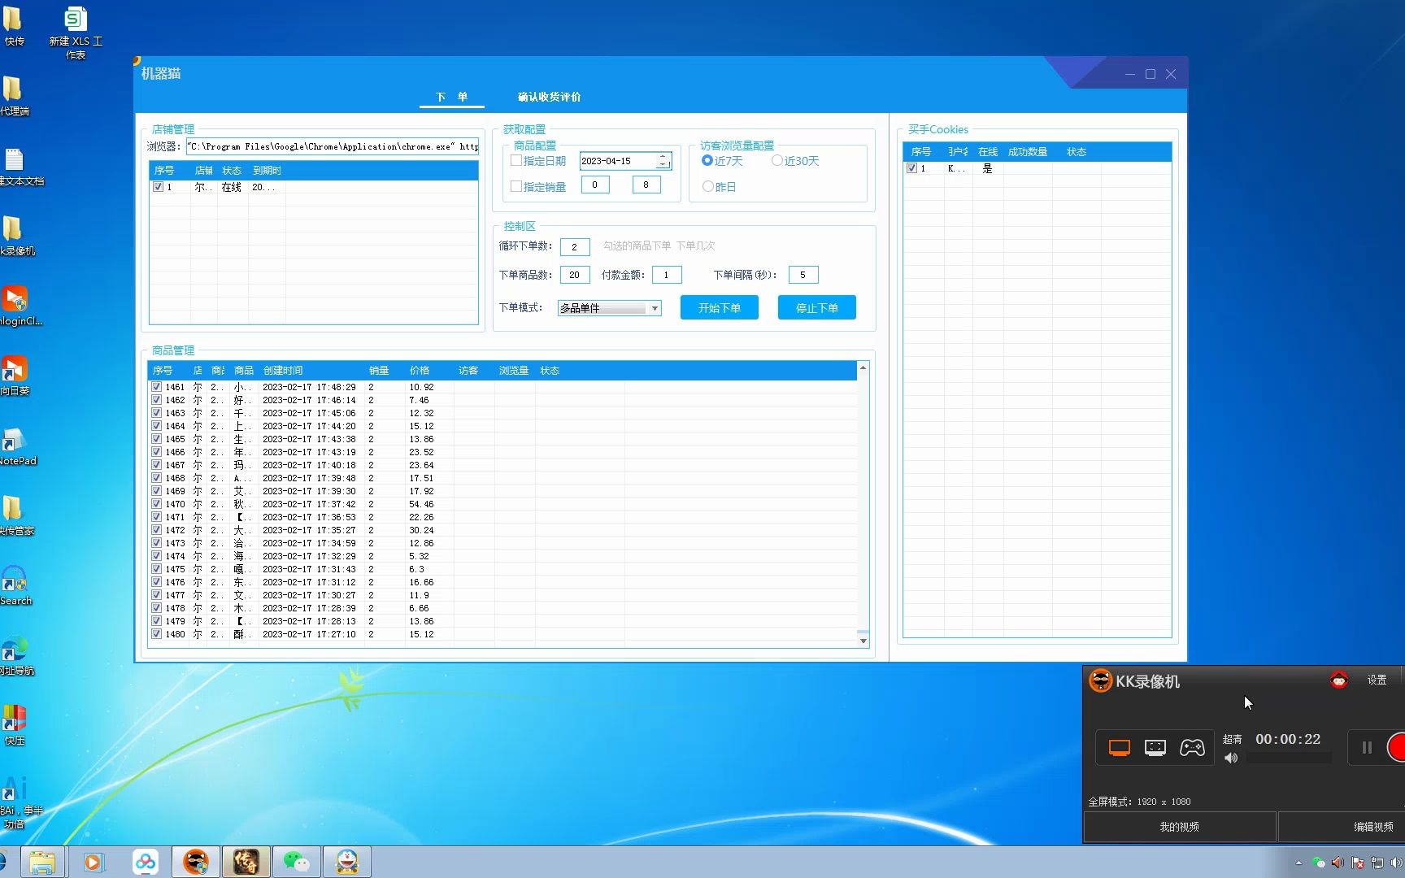This screenshot has width=1405, height=878.
Task: Click the red record button in KK录像机
Action: 1397,747
